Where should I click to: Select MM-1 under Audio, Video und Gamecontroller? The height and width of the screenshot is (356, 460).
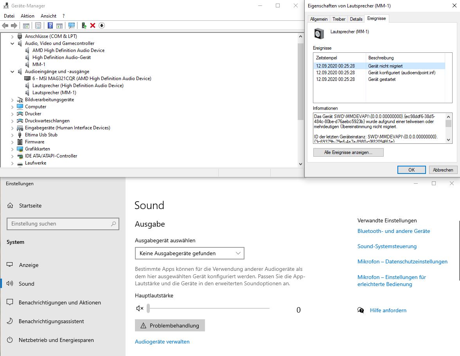pos(39,64)
